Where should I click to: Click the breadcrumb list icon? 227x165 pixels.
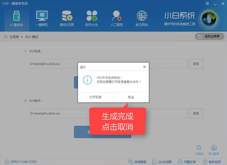(5, 37)
